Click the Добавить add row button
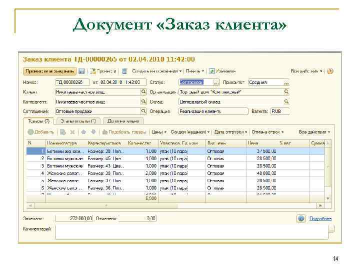Image resolution: width=360 pixels, height=270 pixels. coord(40,132)
